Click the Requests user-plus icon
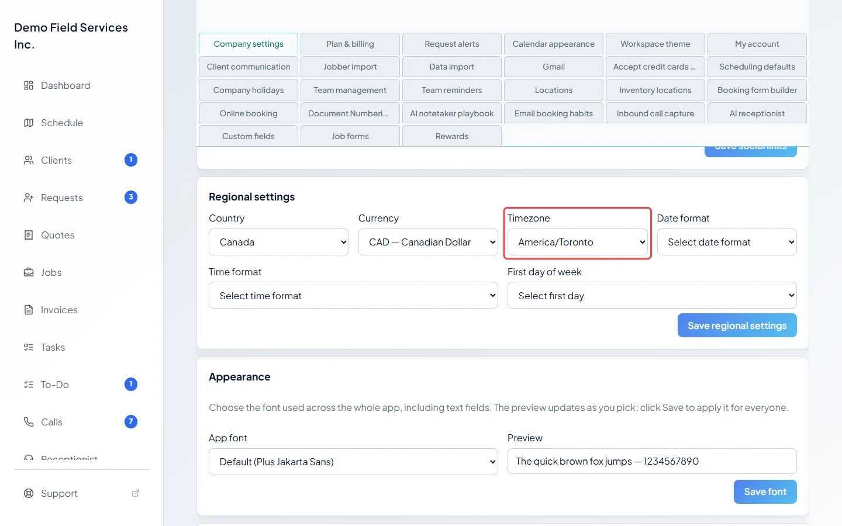Screen dimensions: 842x526 [29, 198]
